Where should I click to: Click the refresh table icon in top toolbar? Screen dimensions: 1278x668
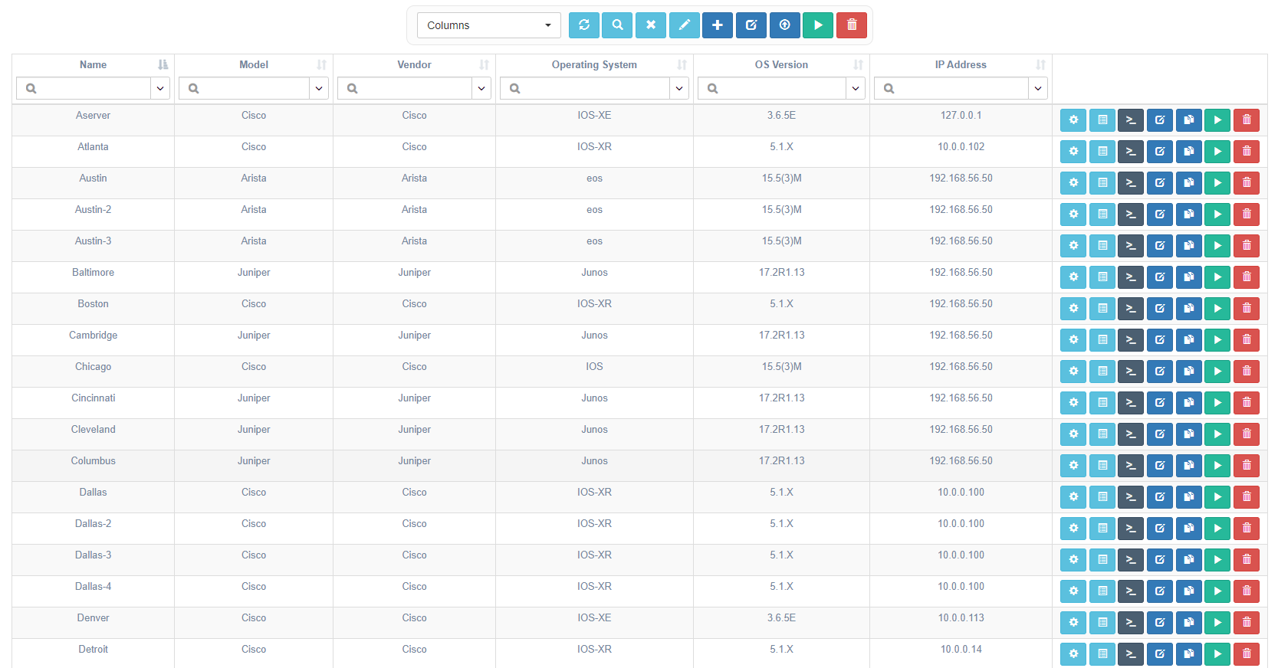[584, 25]
